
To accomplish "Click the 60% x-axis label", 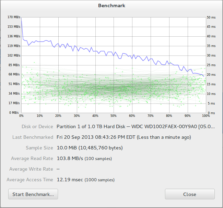I will [132, 115].
